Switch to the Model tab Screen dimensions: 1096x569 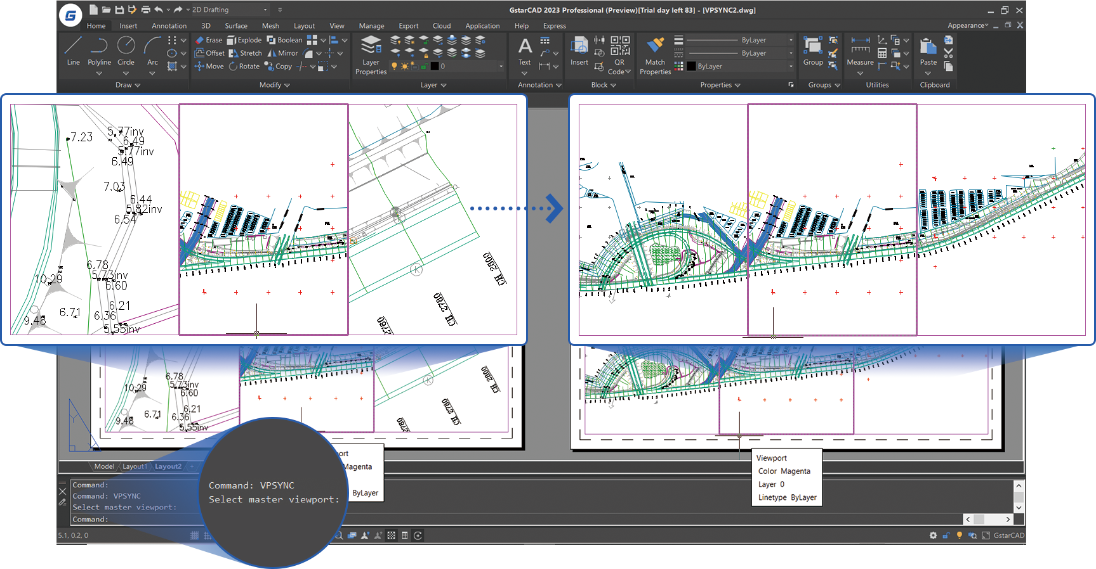tap(104, 466)
